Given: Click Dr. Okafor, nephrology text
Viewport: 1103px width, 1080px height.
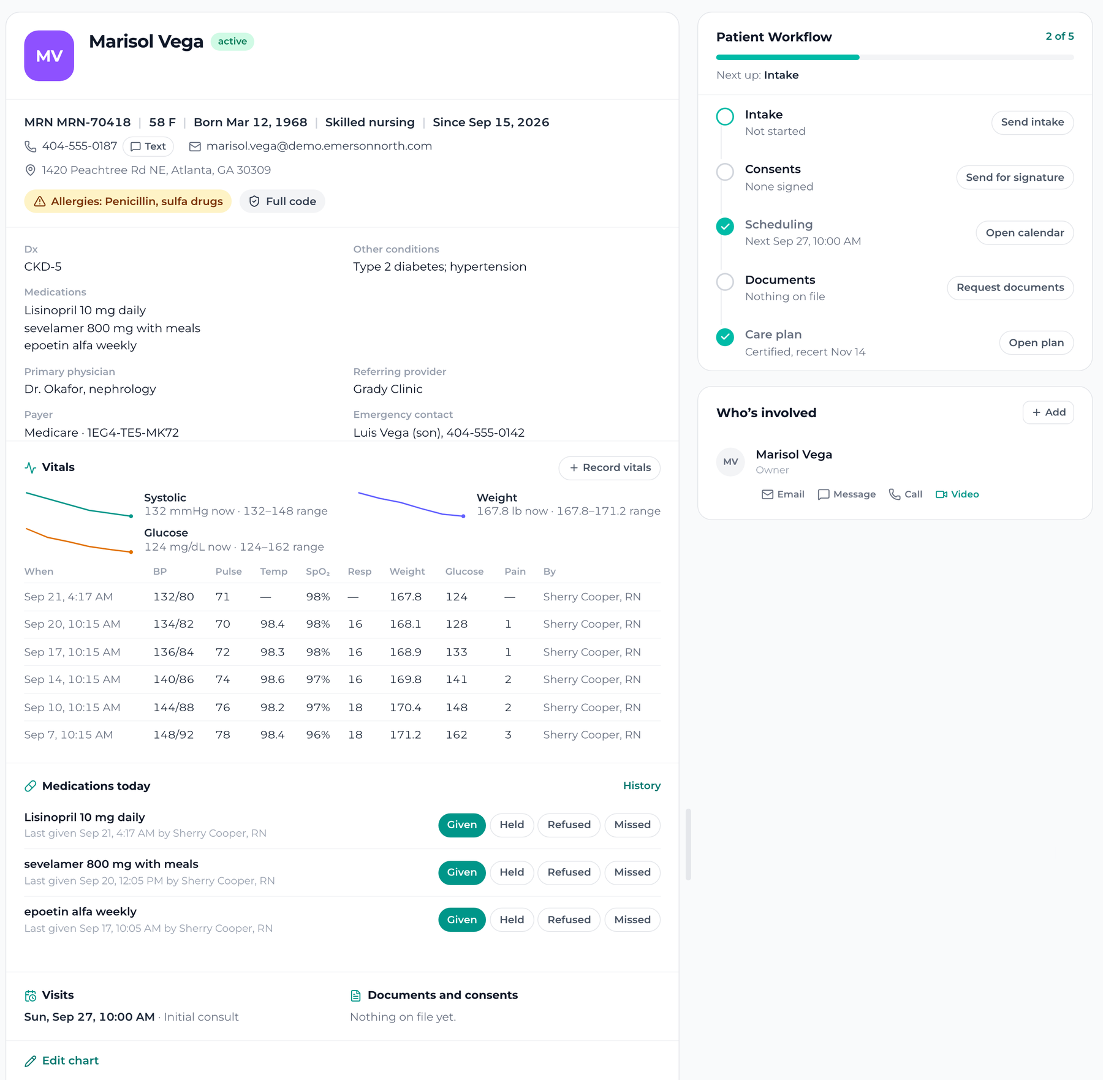Looking at the screenshot, I should click(x=90, y=390).
